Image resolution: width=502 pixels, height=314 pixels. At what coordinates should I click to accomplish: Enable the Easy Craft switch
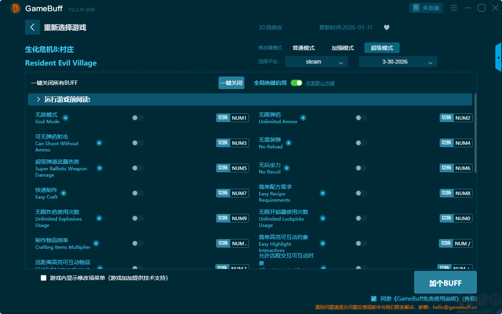138,193
